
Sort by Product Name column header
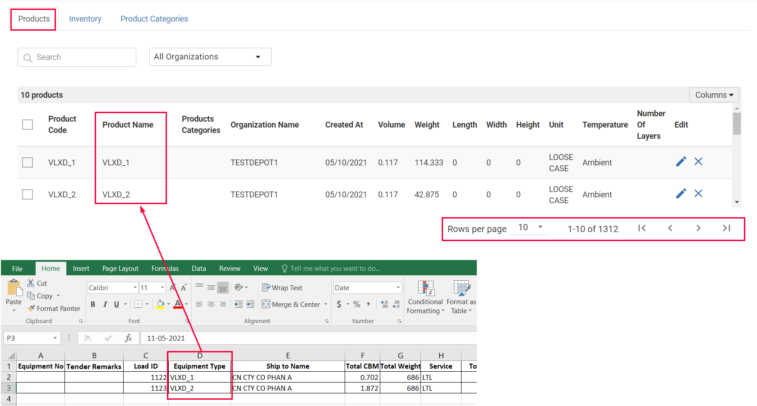point(128,124)
